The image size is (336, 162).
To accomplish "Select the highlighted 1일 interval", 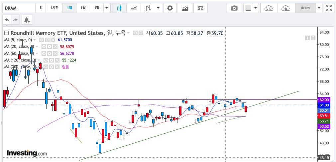I will 69,8.
